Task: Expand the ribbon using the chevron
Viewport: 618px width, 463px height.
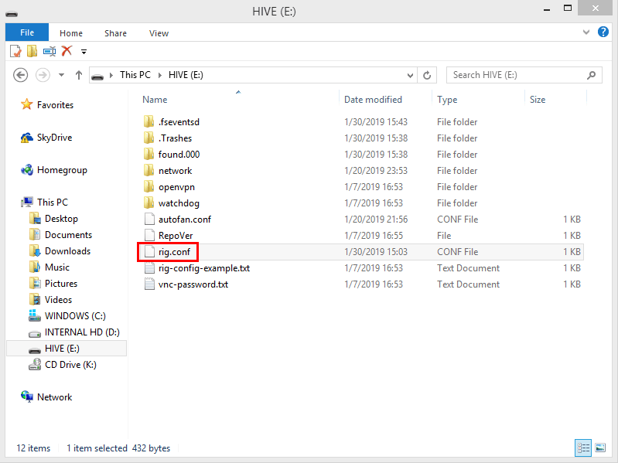Action: [x=586, y=33]
